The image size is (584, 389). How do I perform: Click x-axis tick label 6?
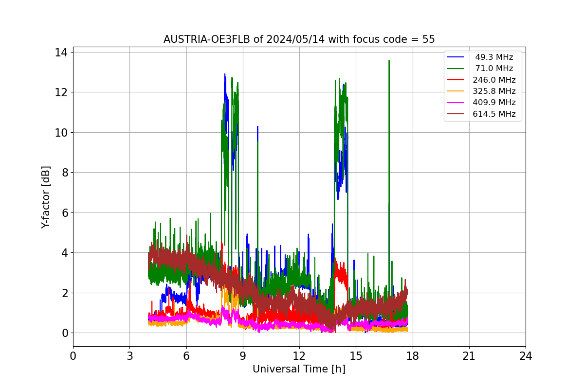click(186, 356)
